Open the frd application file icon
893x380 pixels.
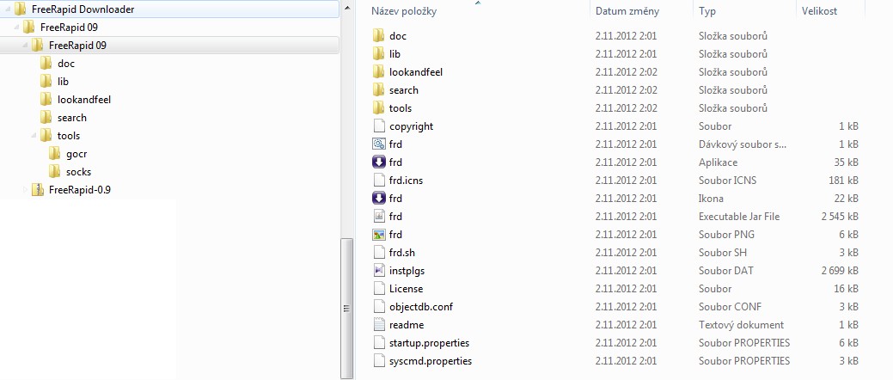tap(379, 162)
